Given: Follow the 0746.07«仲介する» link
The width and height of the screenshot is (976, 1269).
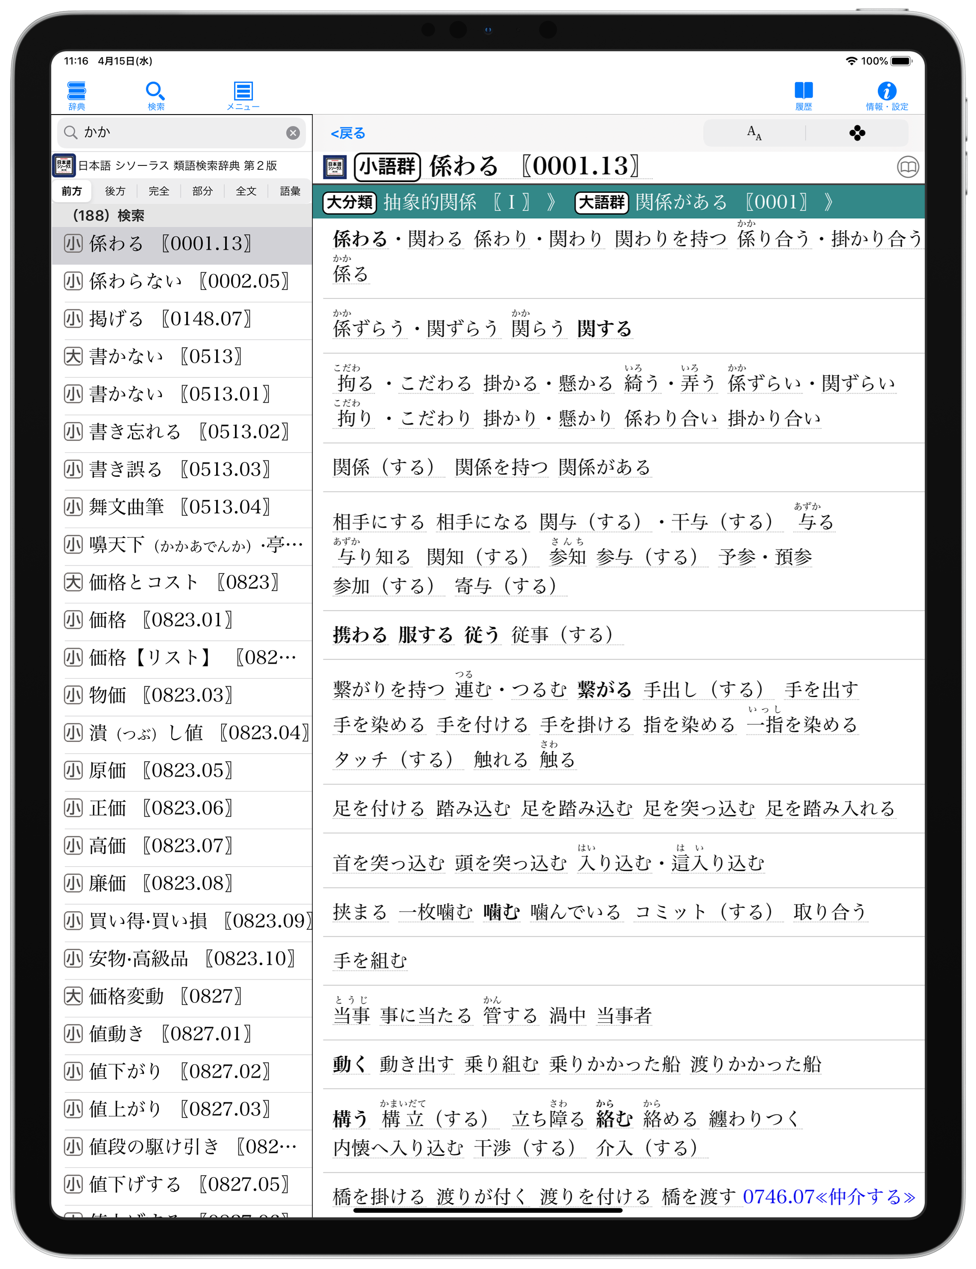Looking at the screenshot, I should [x=828, y=1196].
